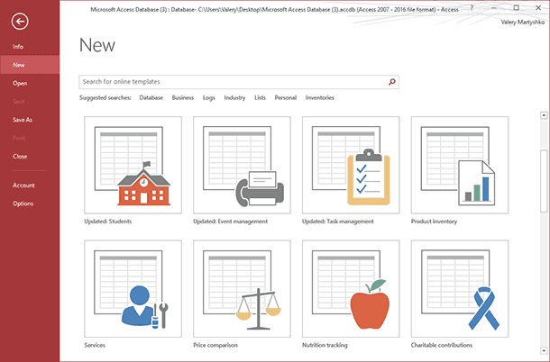Choose Save As in the sidebar
Image resolution: width=550 pixels, height=362 pixels.
pyautogui.click(x=30, y=120)
